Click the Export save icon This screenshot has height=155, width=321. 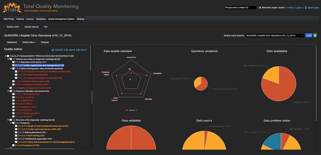[79, 50]
